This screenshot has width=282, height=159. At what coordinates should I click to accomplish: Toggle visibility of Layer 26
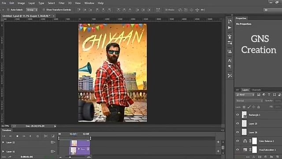[237, 132]
